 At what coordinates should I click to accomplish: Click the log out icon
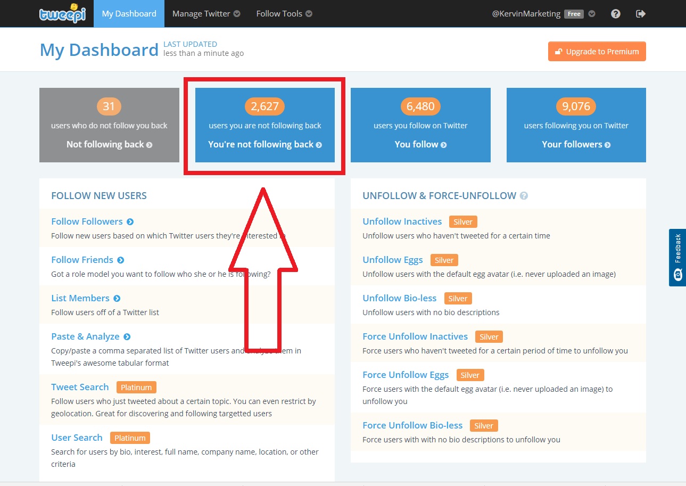pos(641,14)
